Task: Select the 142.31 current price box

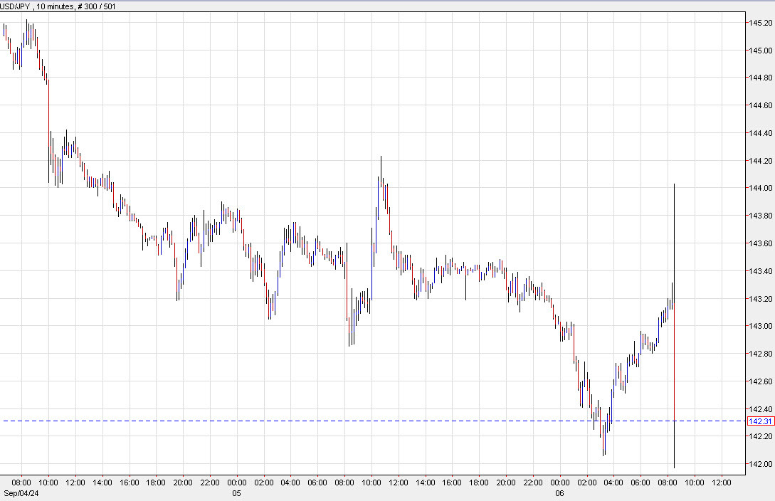Action: 759,421
